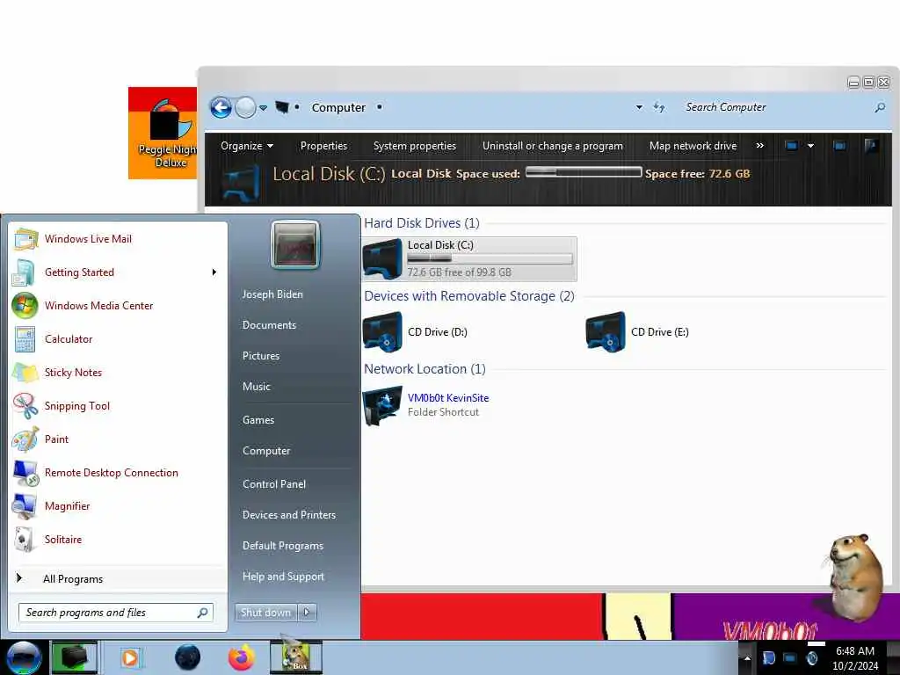Viewport: 900px width, 675px height.
Task: Click the Local Disk (C:) capacity bar
Action: tap(490, 259)
